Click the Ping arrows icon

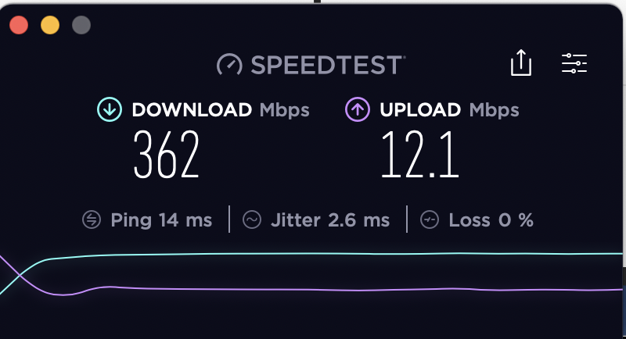92,220
